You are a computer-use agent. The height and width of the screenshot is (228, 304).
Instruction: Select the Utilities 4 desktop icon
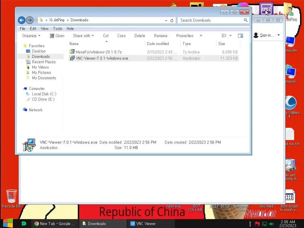291,107
